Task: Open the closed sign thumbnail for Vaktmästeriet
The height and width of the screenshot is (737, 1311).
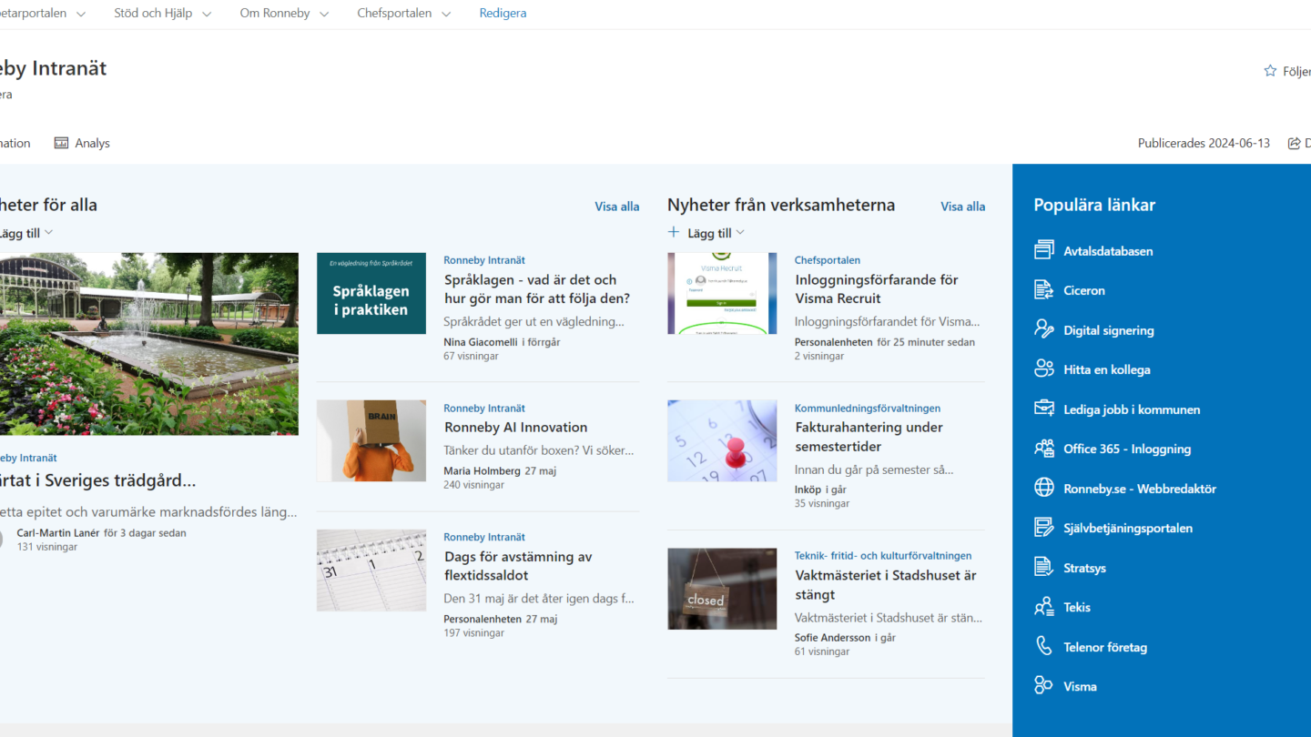Action: point(722,589)
